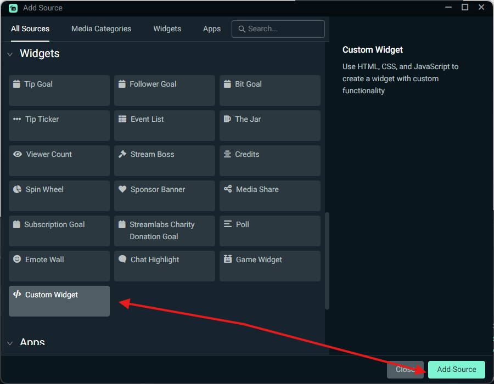Close the dialog with the Close button
Viewport: 494px width, 384px height.
coord(405,369)
